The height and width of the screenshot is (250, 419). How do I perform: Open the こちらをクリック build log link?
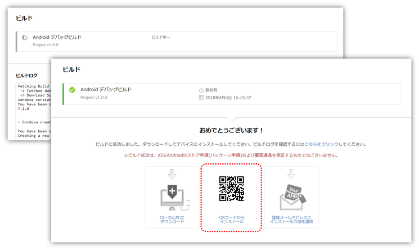(x=322, y=144)
